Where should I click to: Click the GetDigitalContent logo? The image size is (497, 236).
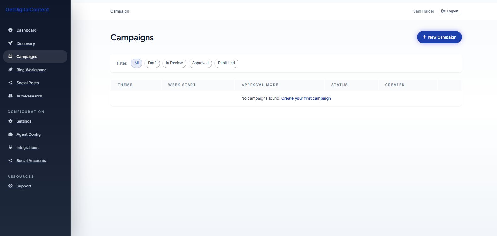pyautogui.click(x=27, y=10)
